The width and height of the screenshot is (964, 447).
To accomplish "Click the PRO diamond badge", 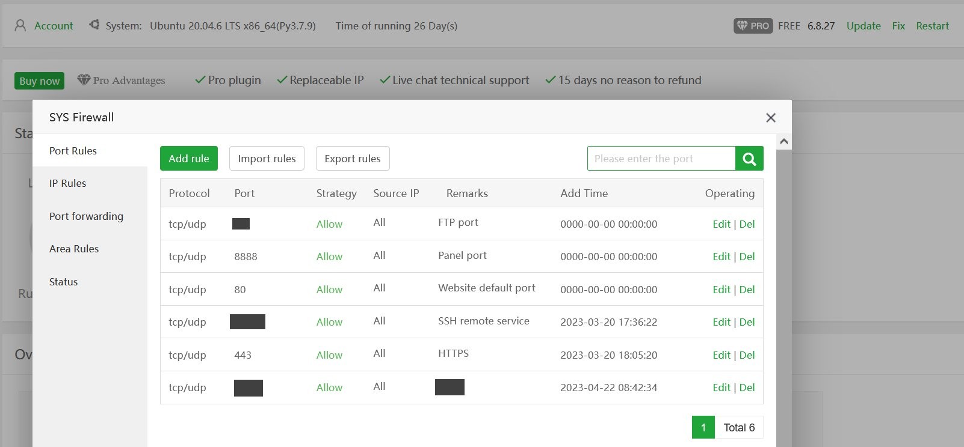I will point(753,26).
